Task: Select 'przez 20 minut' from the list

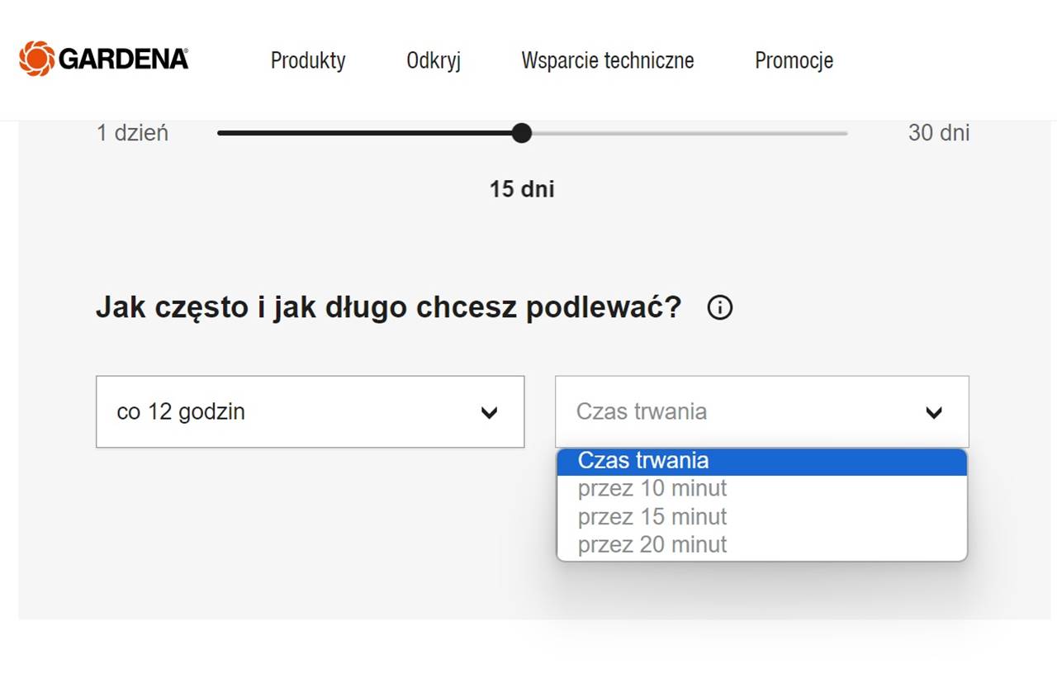Action: coord(652,544)
